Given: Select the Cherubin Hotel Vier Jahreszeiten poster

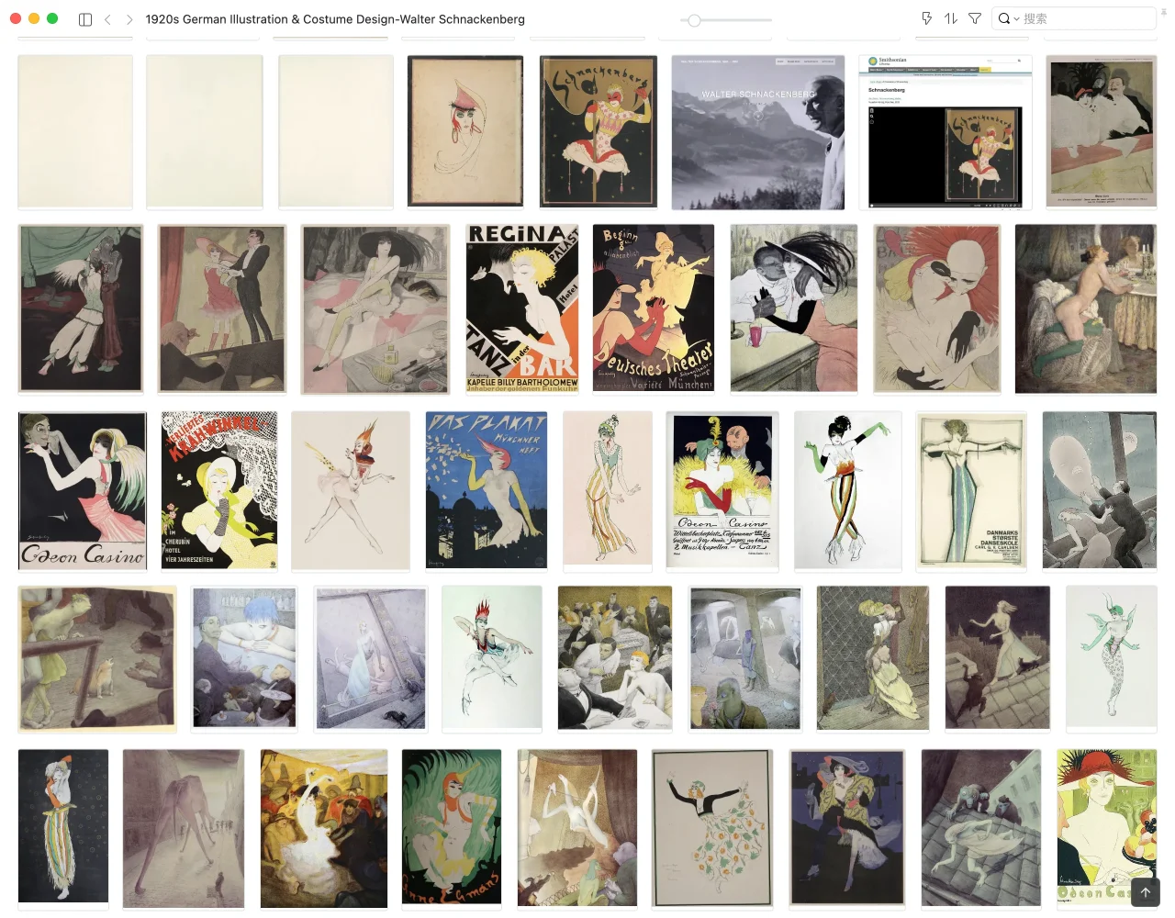Looking at the screenshot, I should point(219,490).
